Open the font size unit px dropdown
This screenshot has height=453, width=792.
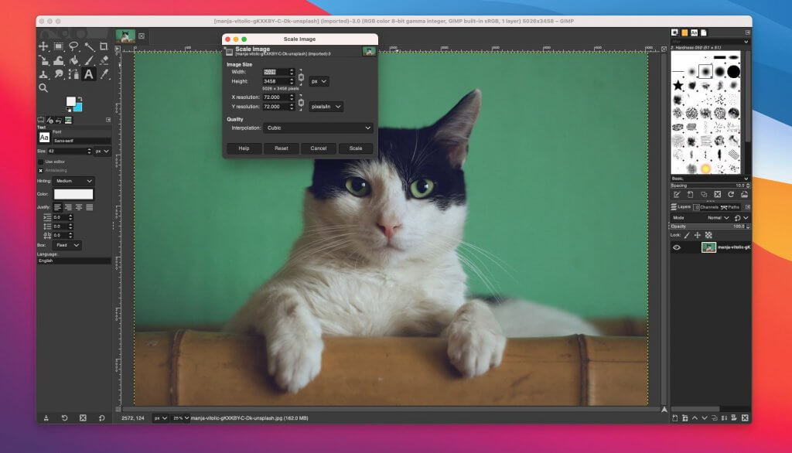(x=102, y=151)
